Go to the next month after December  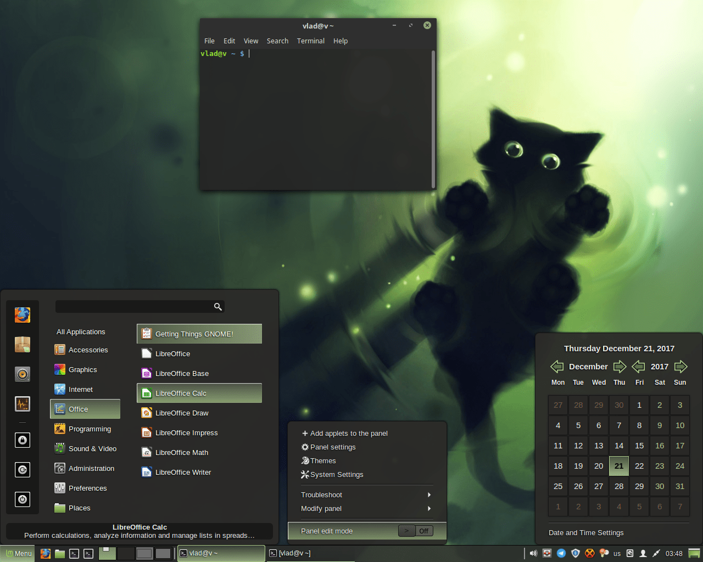(620, 367)
